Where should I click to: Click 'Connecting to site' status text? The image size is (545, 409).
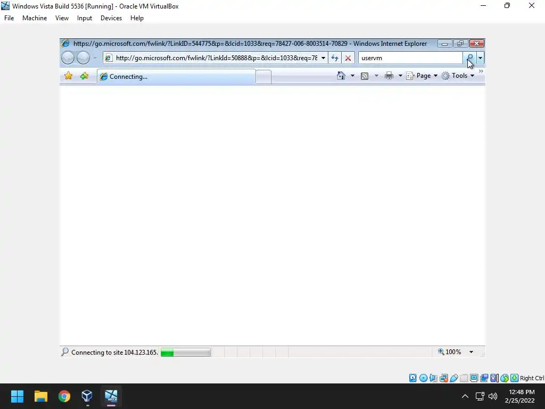tap(114, 353)
